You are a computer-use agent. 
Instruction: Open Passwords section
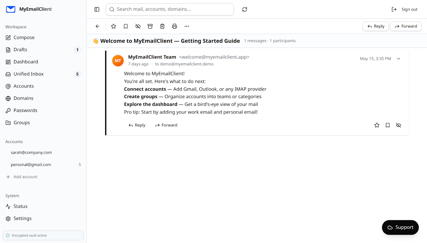[x=43, y=110]
